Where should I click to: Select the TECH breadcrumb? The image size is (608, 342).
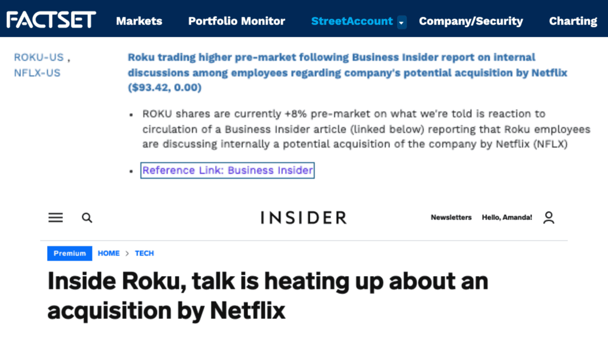pyautogui.click(x=144, y=253)
